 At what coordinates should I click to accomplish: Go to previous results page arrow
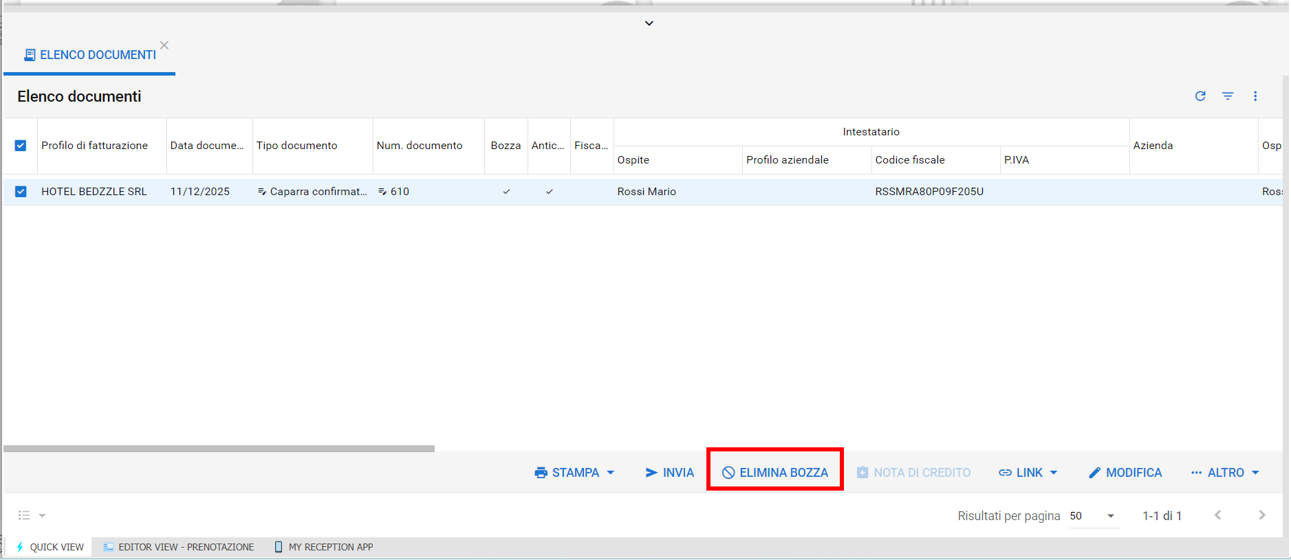[x=1217, y=515]
